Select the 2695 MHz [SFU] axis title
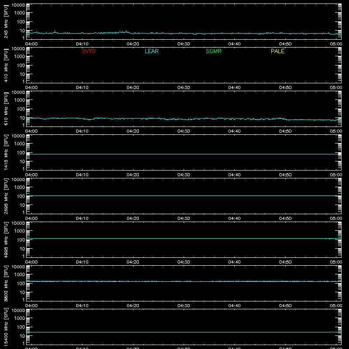 (6, 196)
